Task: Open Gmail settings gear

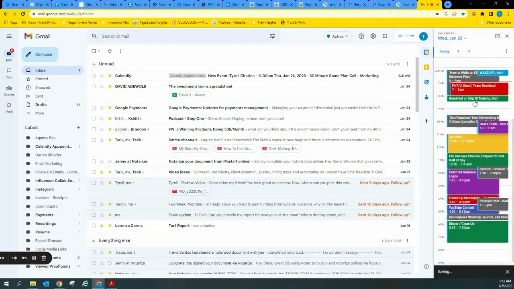Action: click(373, 36)
